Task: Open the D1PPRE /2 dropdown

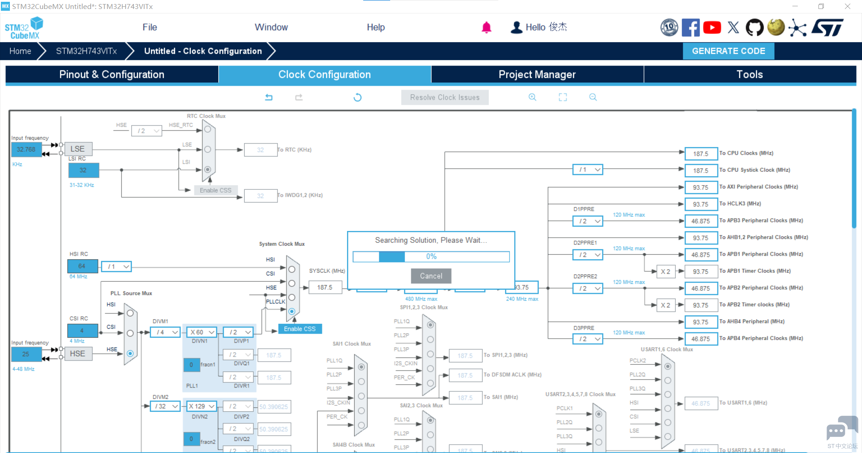Action: 588,221
